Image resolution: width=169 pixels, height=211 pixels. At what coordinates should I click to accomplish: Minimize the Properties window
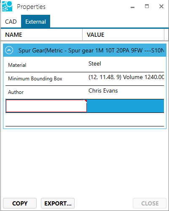132,6
